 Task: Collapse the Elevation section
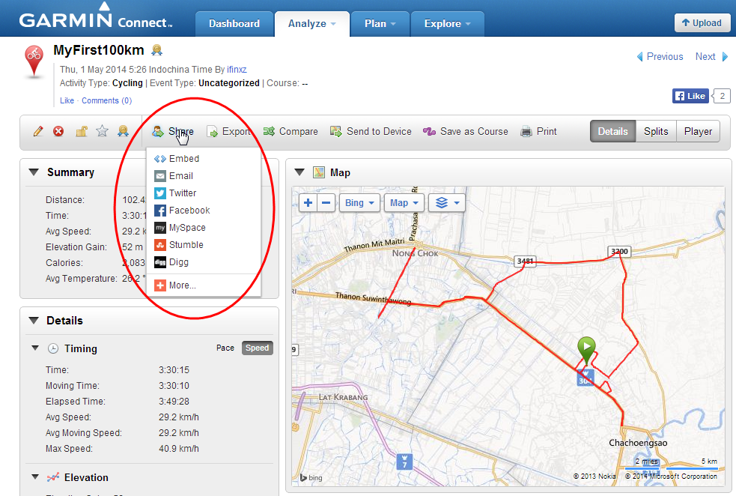point(35,477)
